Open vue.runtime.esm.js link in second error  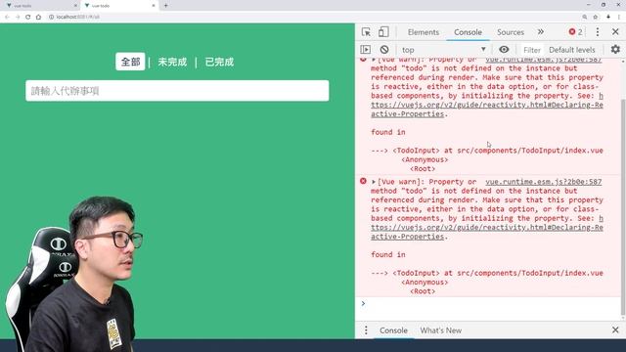[544, 182]
